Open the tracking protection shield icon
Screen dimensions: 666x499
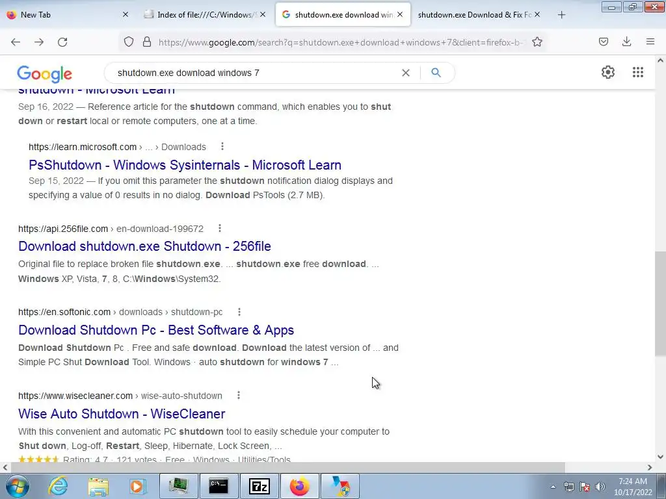(x=129, y=42)
